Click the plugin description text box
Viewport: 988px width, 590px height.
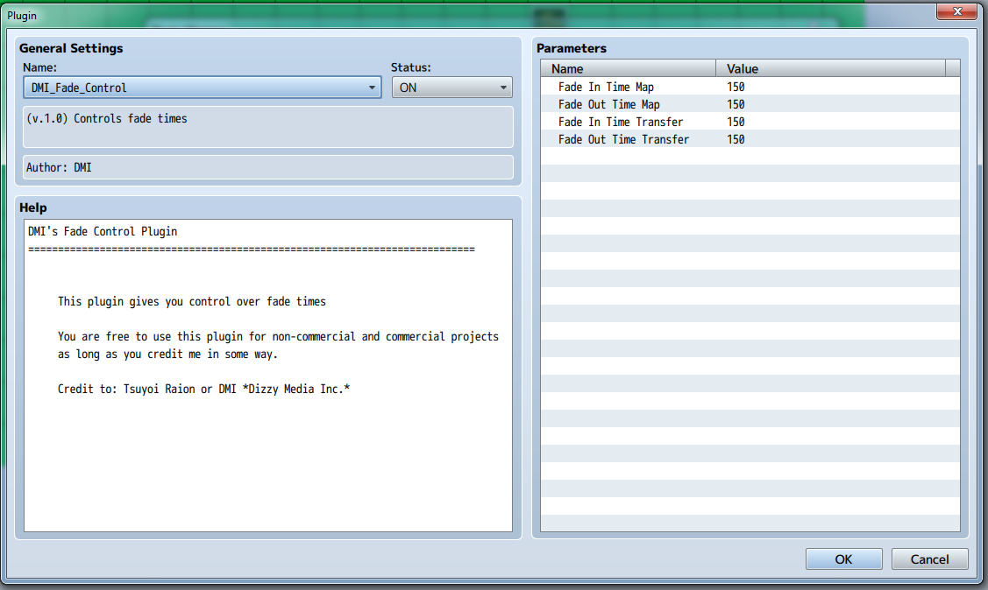click(x=267, y=127)
